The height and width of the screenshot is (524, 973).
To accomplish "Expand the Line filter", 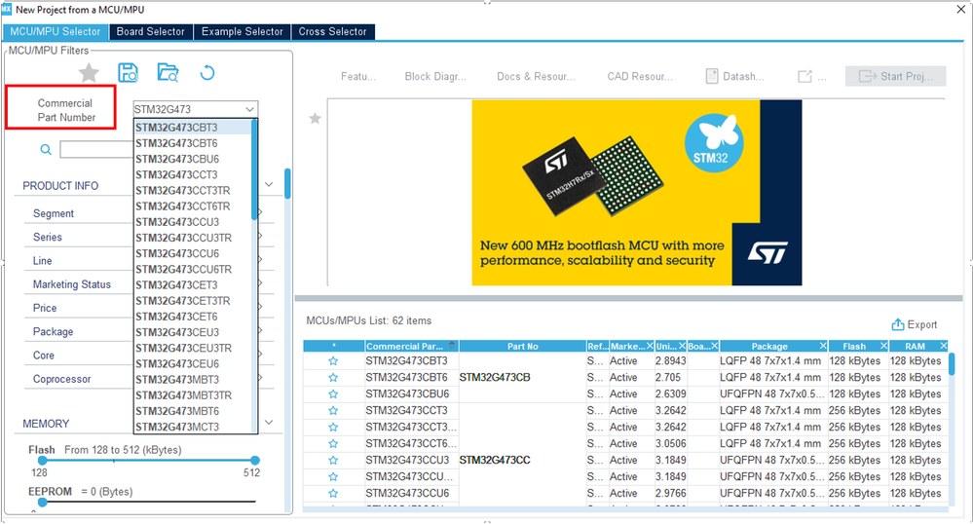I will pyautogui.click(x=42, y=261).
